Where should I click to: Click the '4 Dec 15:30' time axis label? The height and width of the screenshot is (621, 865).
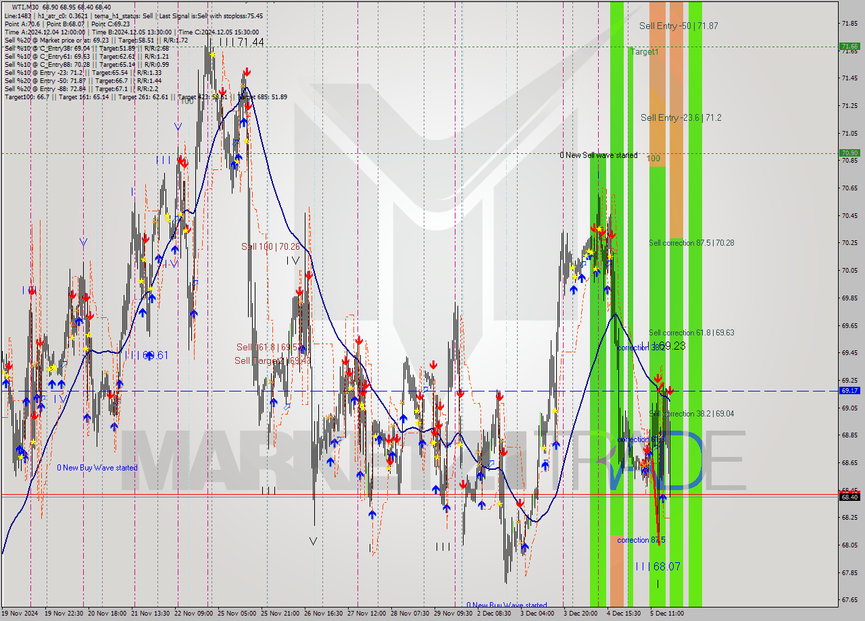[x=624, y=614]
